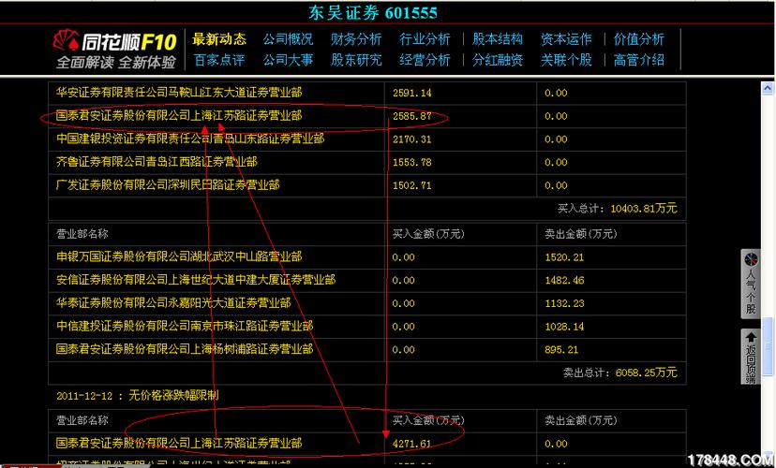Switch to 行业分析 tab
Viewport: 776px width, 468px height.
coord(425,39)
